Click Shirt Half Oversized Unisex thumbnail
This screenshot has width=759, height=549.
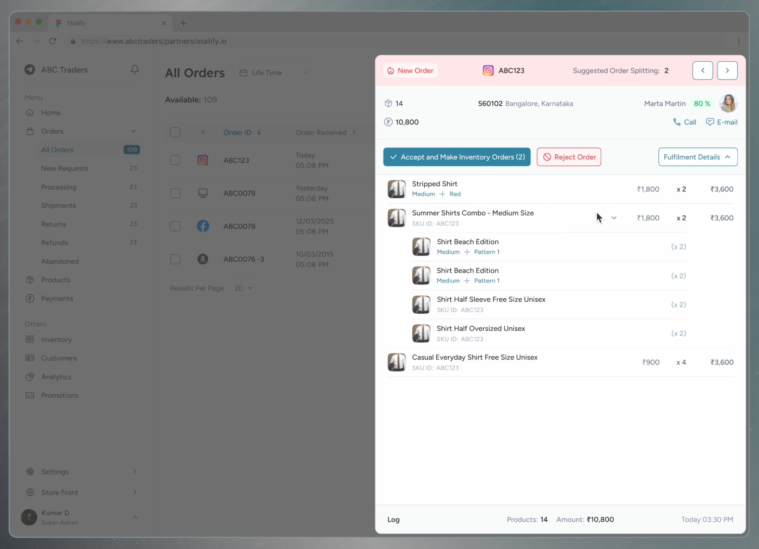421,333
